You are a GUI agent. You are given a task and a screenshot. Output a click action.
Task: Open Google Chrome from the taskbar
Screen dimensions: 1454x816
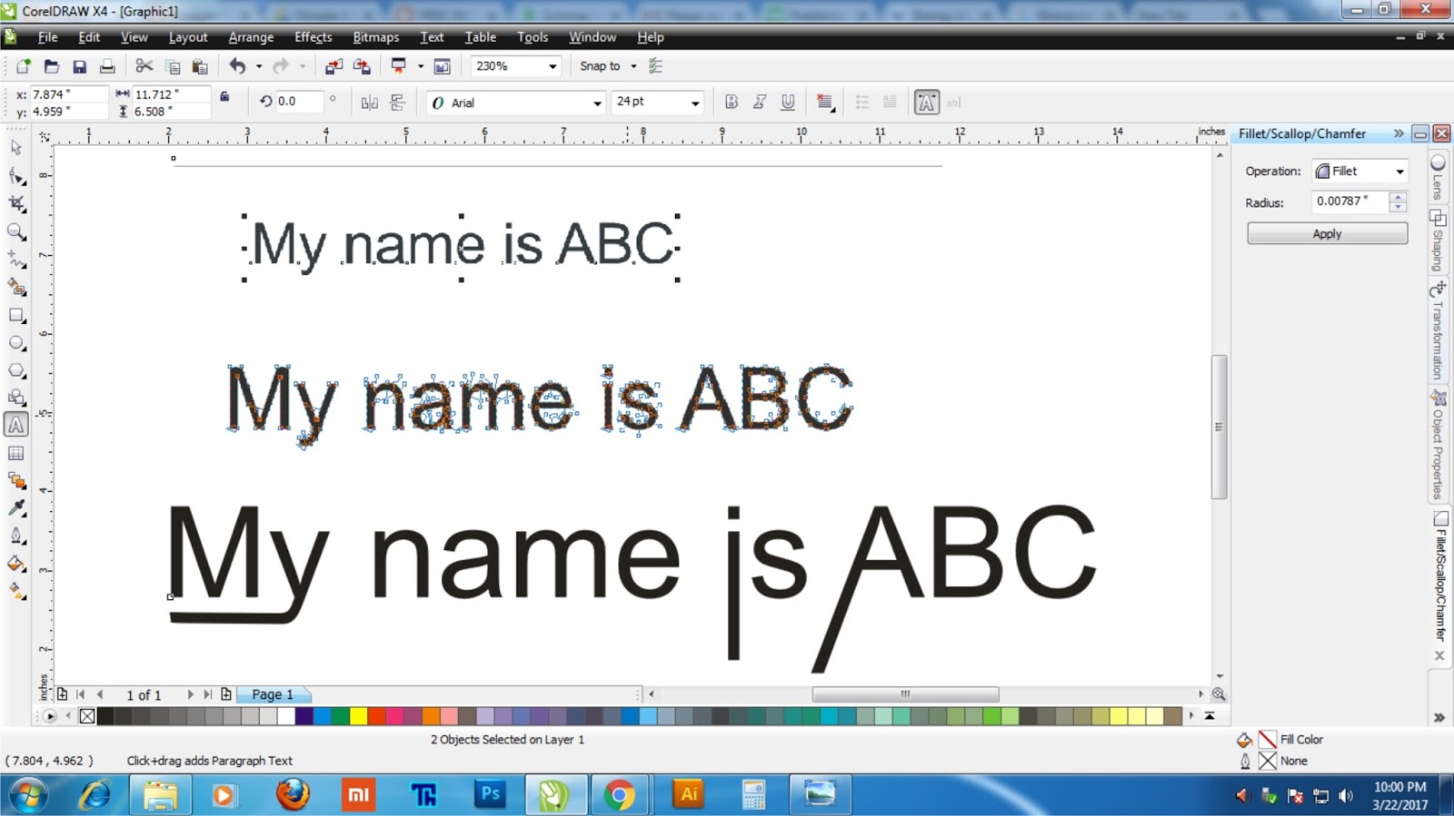(619, 795)
